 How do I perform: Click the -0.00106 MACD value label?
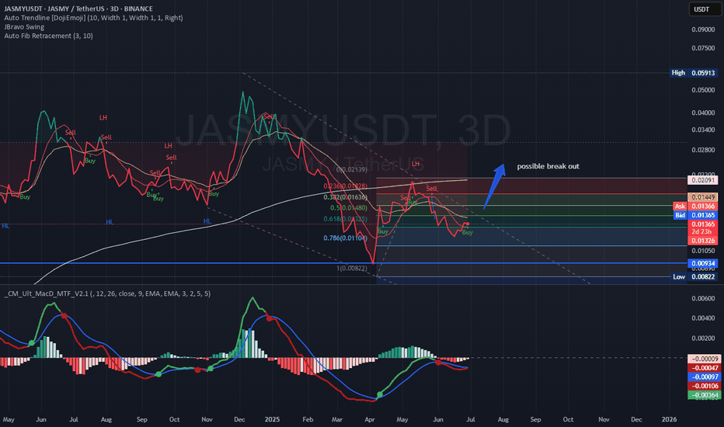(704, 386)
